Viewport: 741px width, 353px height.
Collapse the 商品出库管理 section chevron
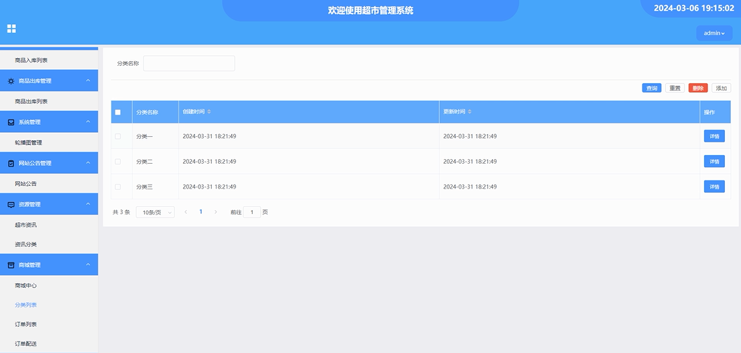(88, 81)
